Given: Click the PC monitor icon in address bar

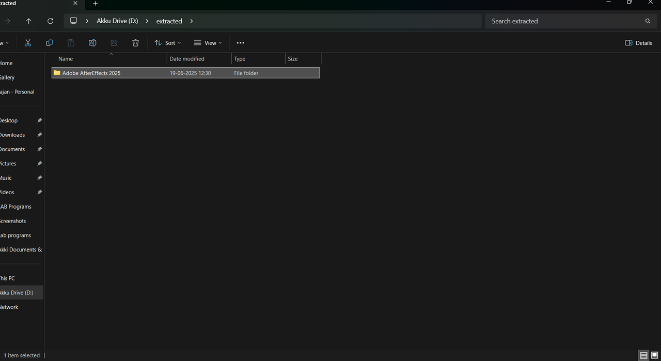Looking at the screenshot, I should pyautogui.click(x=73, y=21).
